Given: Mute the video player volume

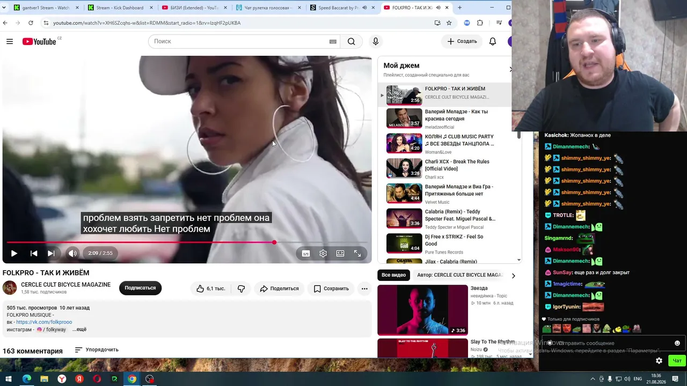Looking at the screenshot, I should (72, 253).
